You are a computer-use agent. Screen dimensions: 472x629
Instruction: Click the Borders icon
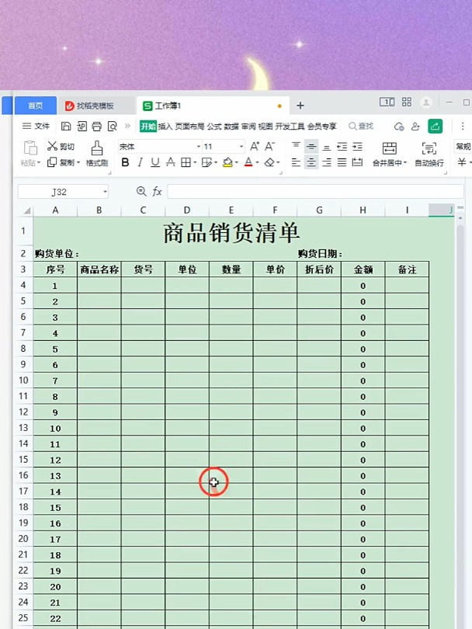(x=186, y=162)
